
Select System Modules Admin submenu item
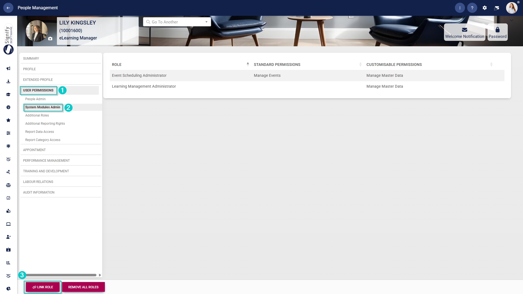43,107
